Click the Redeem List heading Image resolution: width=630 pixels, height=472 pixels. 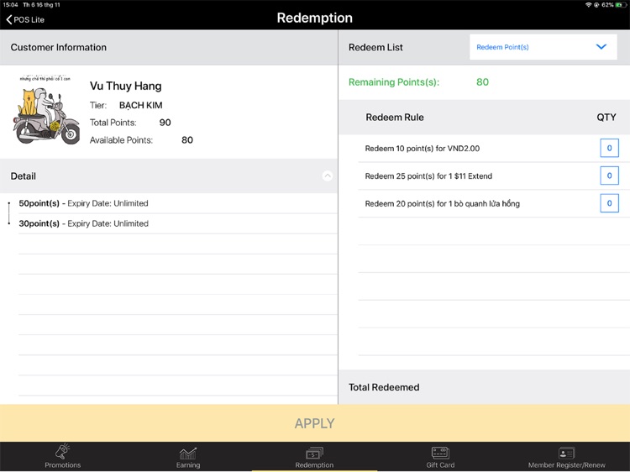(x=375, y=47)
